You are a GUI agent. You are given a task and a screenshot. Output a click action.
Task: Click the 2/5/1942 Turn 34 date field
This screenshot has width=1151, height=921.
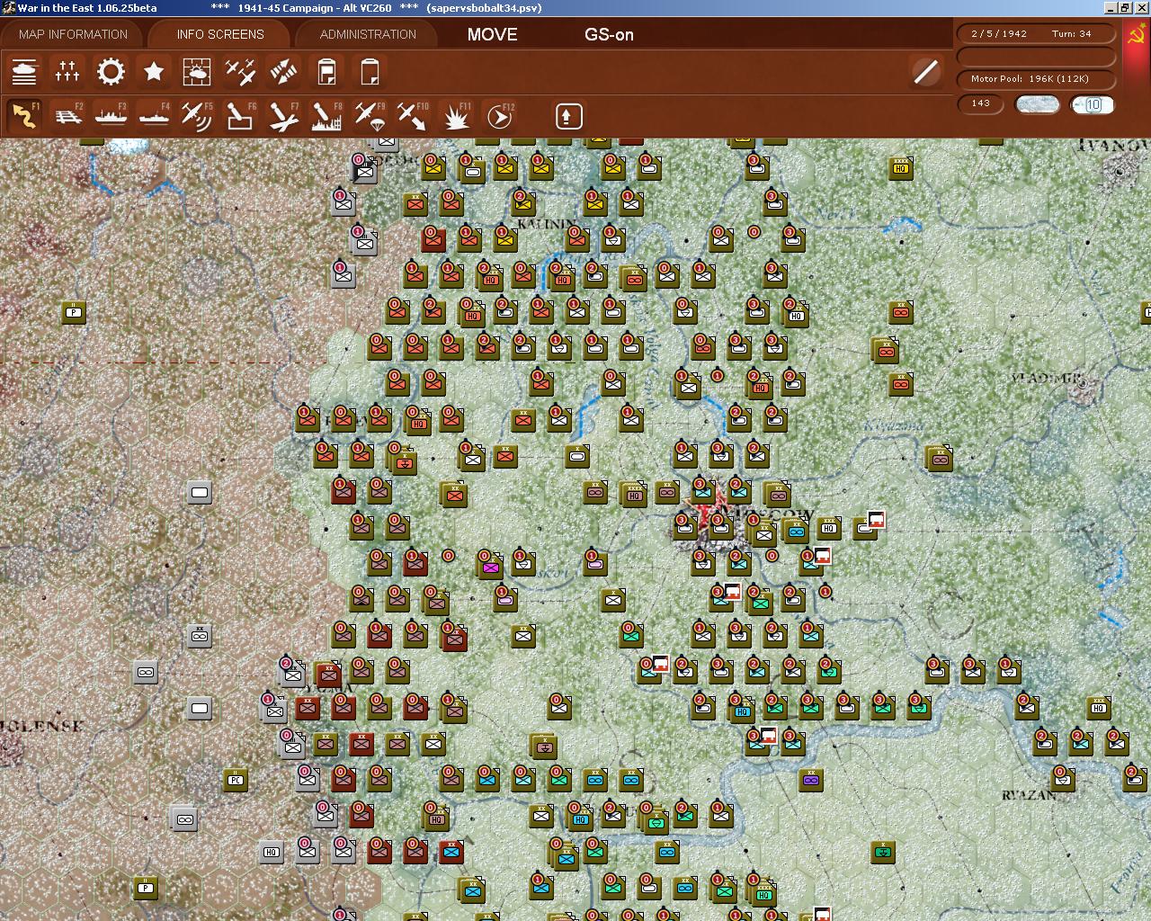click(x=1036, y=33)
